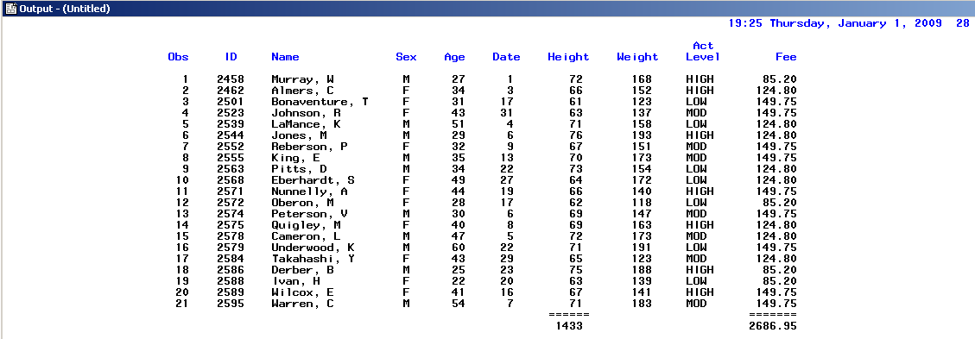Image resolution: width=975 pixels, height=339 pixels.
Task: Click ID value 2501
Action: (x=231, y=102)
